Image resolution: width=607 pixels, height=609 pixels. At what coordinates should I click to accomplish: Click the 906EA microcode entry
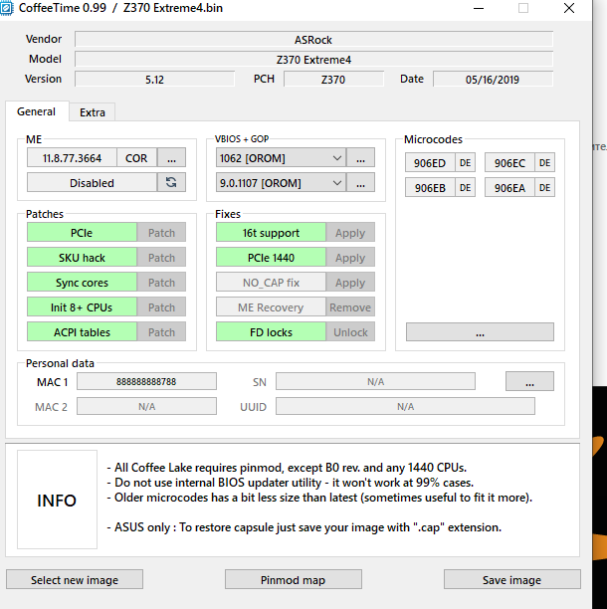(x=509, y=188)
